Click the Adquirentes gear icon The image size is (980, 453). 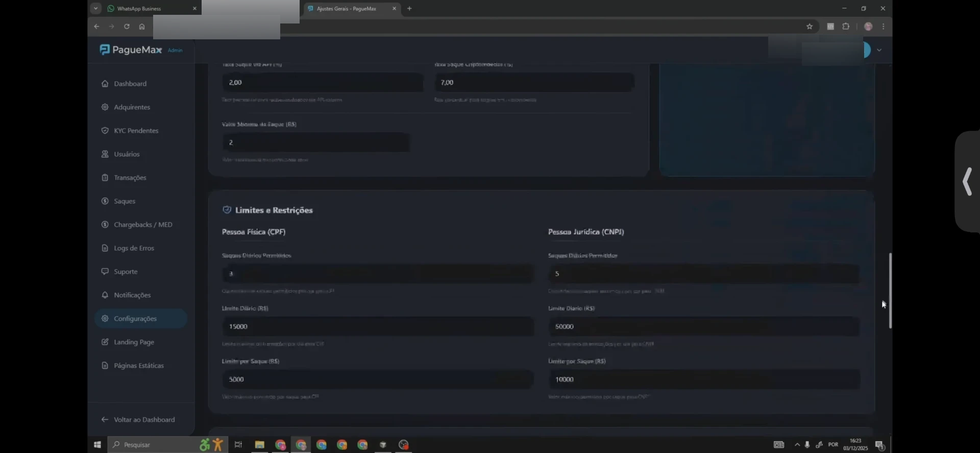[105, 107]
